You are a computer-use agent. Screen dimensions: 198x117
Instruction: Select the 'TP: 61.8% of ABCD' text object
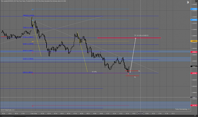click(x=141, y=35)
